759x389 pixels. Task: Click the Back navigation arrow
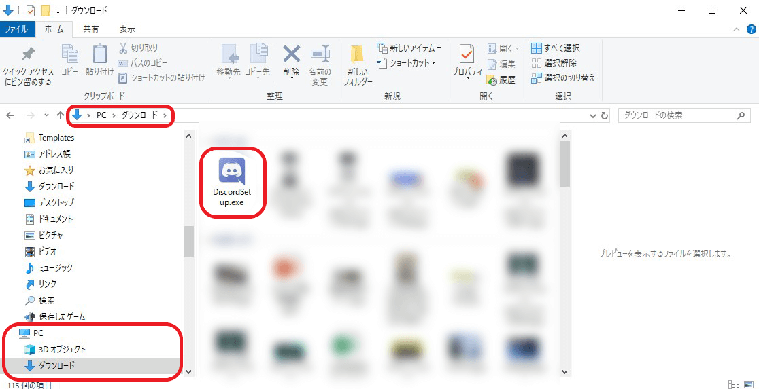[x=11, y=115]
